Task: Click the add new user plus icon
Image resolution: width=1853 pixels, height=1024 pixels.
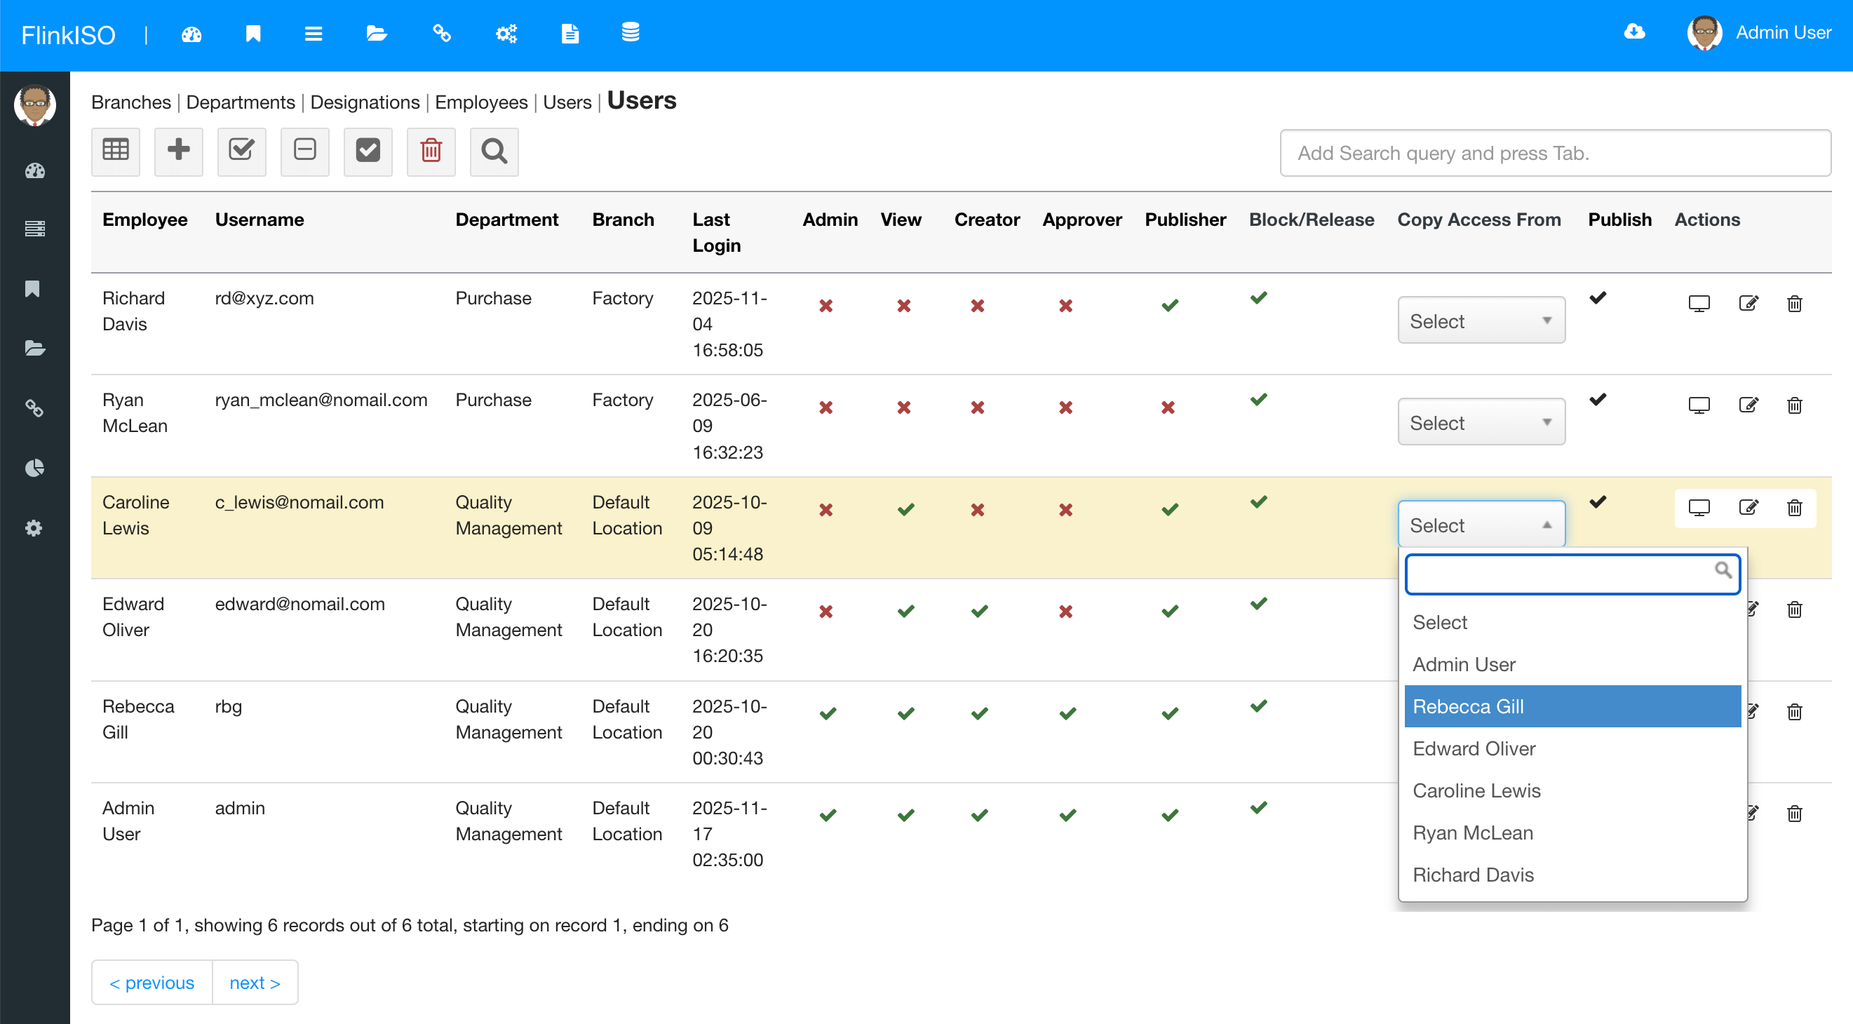Action: click(178, 151)
